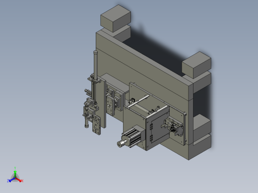
Task: Select the upper-right rectangular block
Action: (196, 65)
